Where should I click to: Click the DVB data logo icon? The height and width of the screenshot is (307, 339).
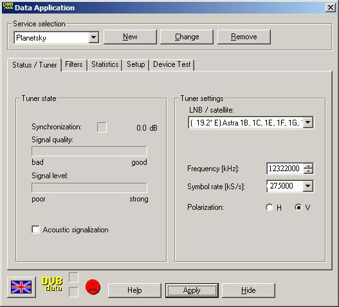tap(52, 284)
